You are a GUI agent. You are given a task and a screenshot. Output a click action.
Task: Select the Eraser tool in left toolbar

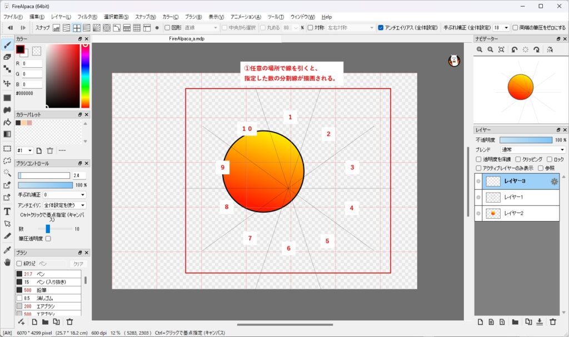click(x=7, y=57)
